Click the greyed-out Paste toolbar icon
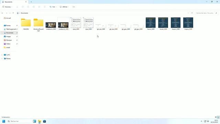 [28, 7]
